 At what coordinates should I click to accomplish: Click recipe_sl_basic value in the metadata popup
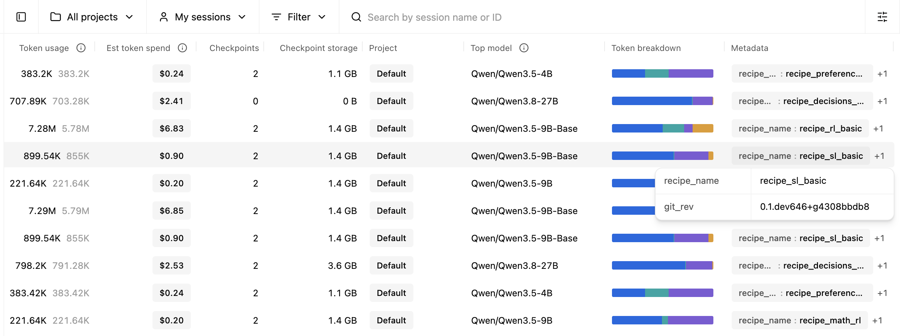pos(793,181)
